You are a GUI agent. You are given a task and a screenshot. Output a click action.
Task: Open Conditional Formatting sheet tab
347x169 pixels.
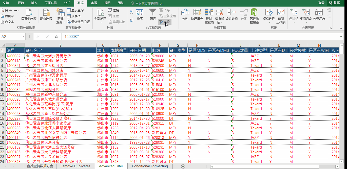150,166
